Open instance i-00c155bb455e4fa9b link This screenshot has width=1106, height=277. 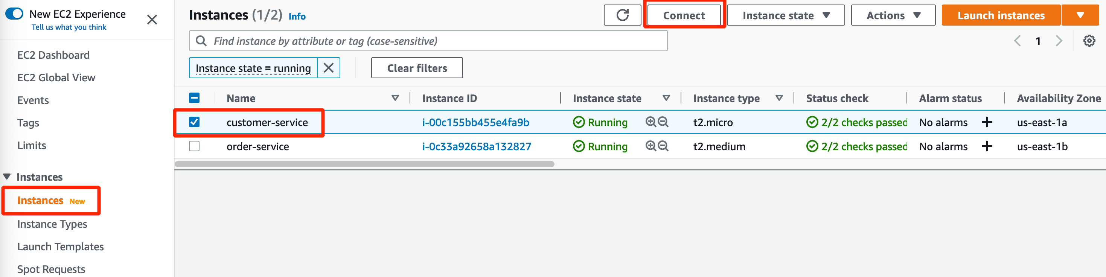click(475, 122)
